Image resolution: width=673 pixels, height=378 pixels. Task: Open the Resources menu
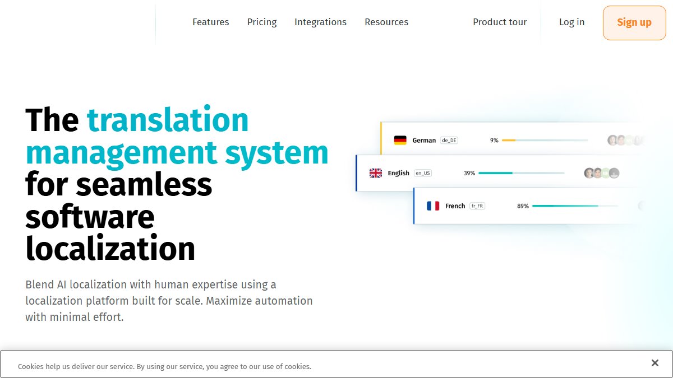tap(386, 22)
